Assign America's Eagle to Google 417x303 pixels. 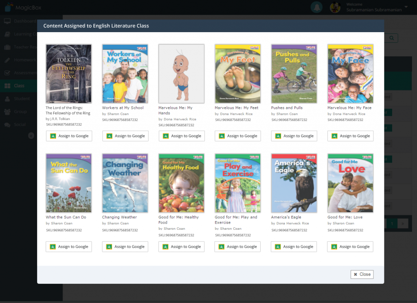click(294, 247)
